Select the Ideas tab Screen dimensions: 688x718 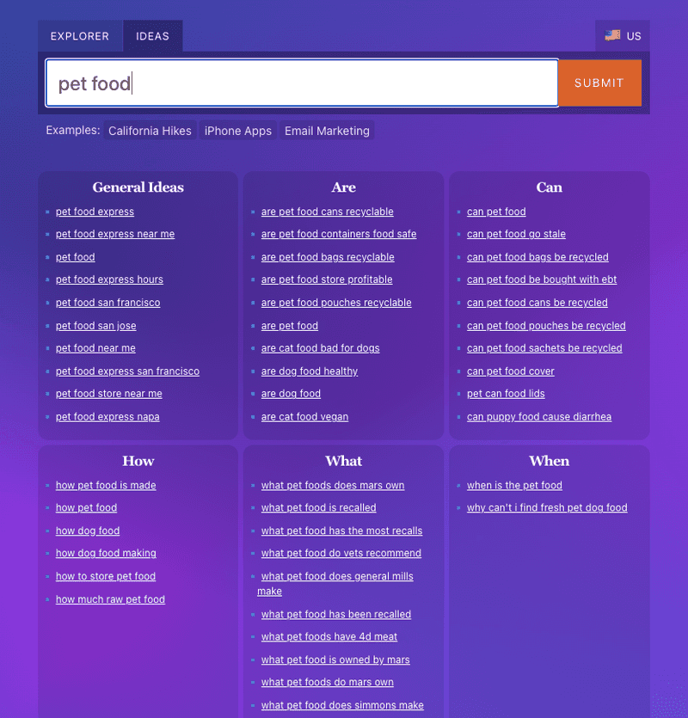pos(152,36)
